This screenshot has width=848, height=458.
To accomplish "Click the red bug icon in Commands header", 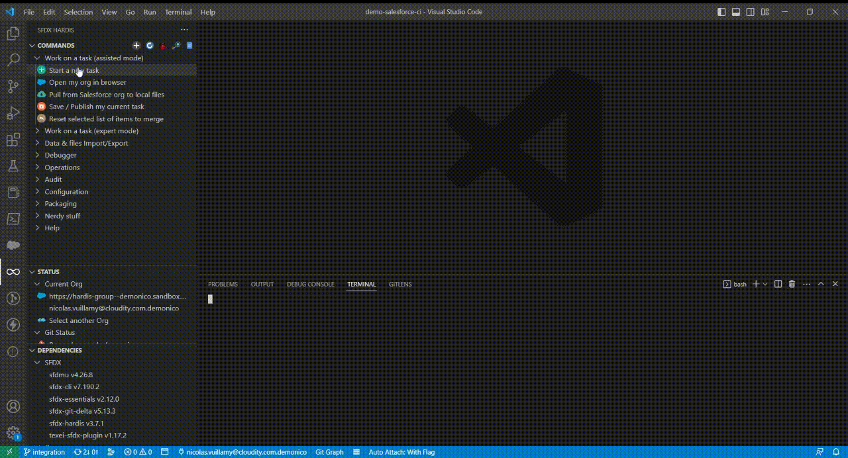I will click(163, 46).
